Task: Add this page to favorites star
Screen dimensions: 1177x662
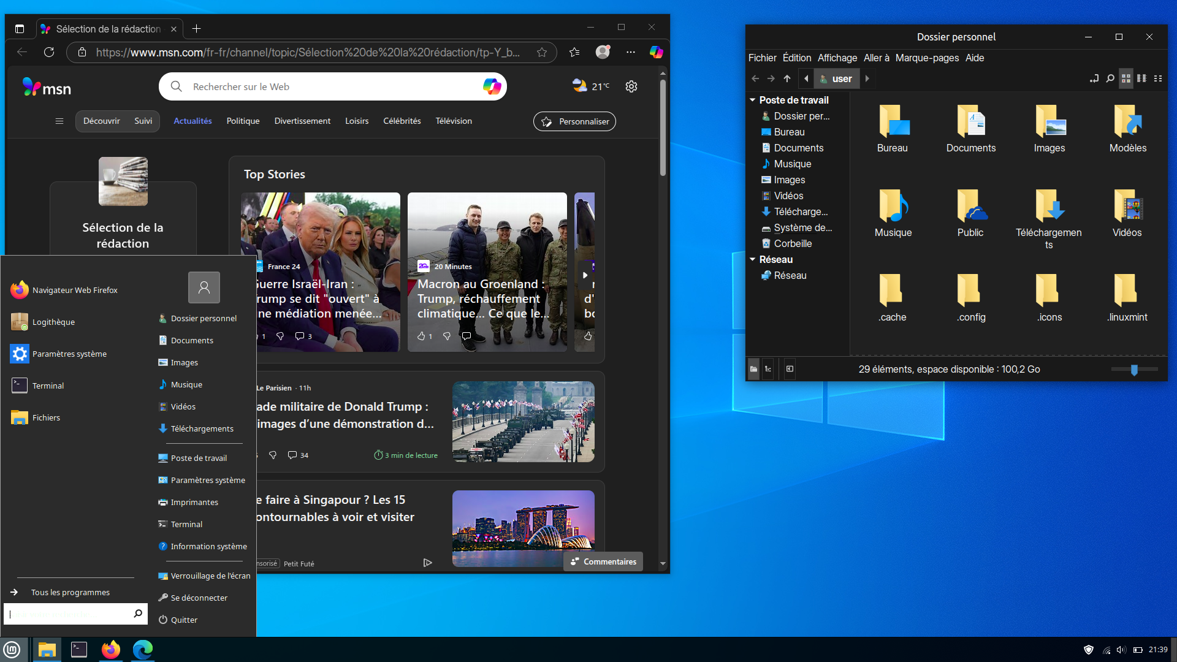Action: [x=542, y=52]
